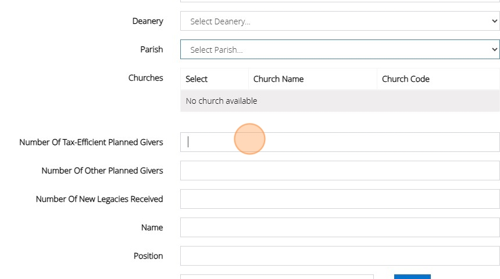Click the 'Number Of New Legacies Received' label

click(x=99, y=199)
